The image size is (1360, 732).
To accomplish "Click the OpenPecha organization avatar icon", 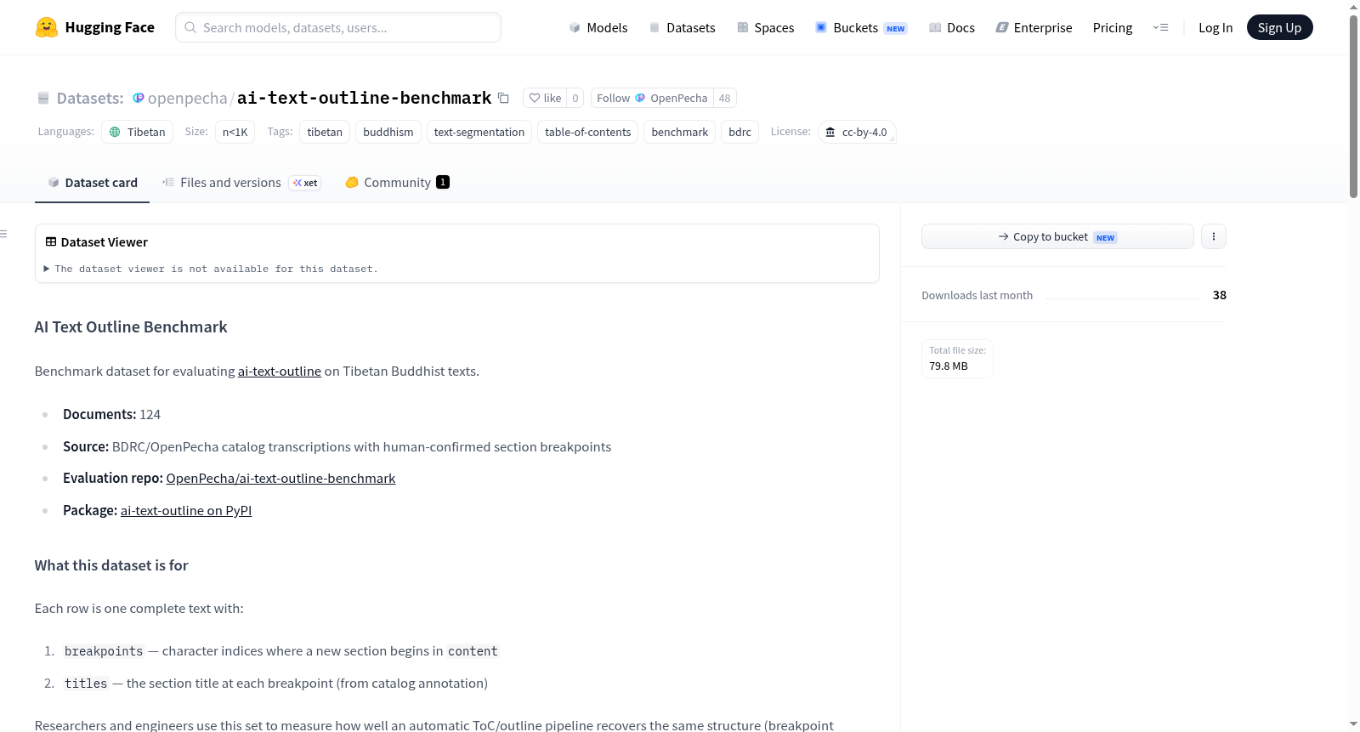I will [138, 98].
